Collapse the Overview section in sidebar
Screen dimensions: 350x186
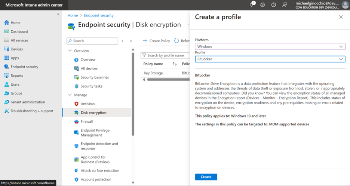(x=70, y=51)
